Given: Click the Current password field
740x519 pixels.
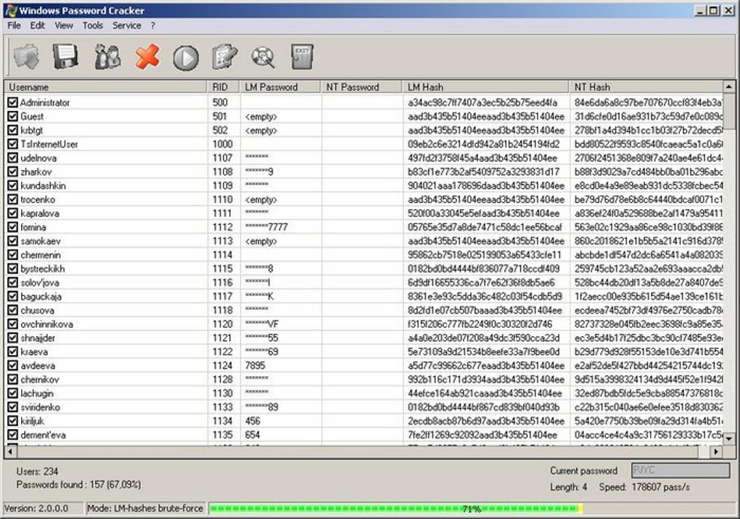Looking at the screenshot, I should (x=681, y=470).
